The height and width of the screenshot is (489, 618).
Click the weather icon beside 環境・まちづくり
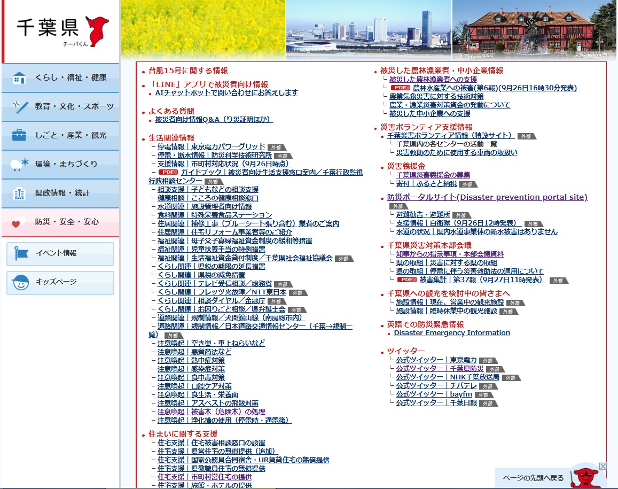click(x=19, y=164)
